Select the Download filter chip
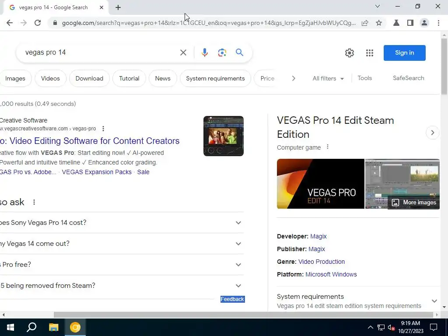Image resolution: width=448 pixels, height=336 pixels. 89,79
